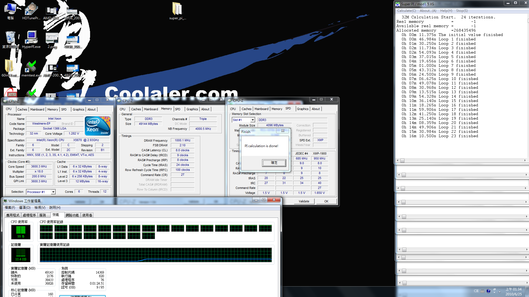Viewport: 529px width, 297px height.
Task: Click Stop(S) in the Super PI menu bar
Action: [x=462, y=11]
